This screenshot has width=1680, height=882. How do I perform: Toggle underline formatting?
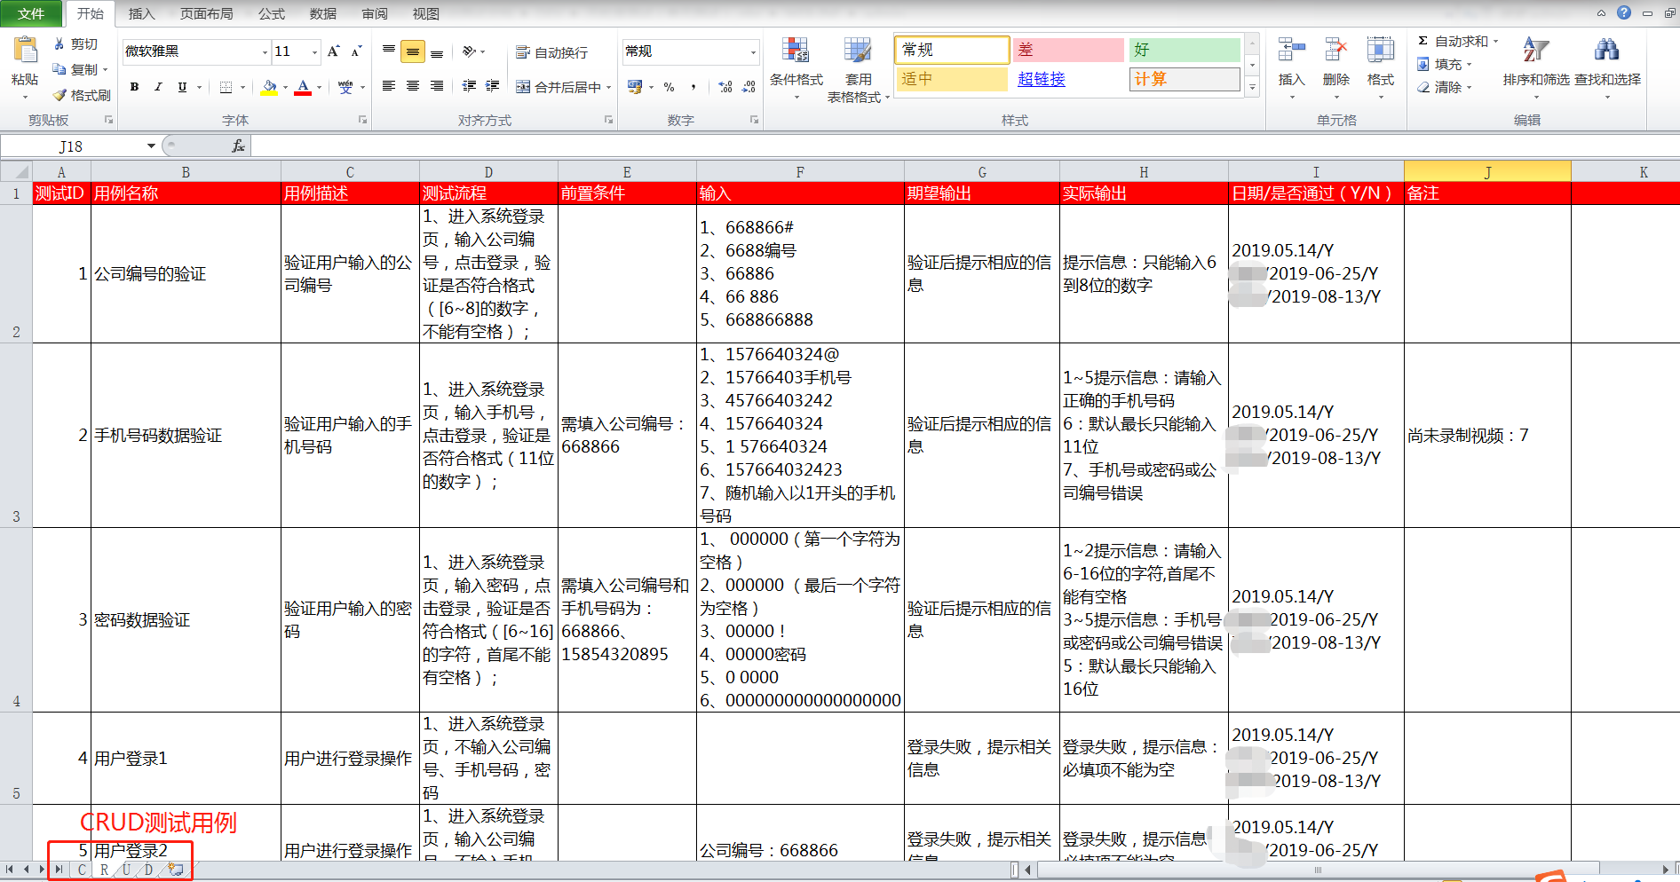pyautogui.click(x=182, y=87)
